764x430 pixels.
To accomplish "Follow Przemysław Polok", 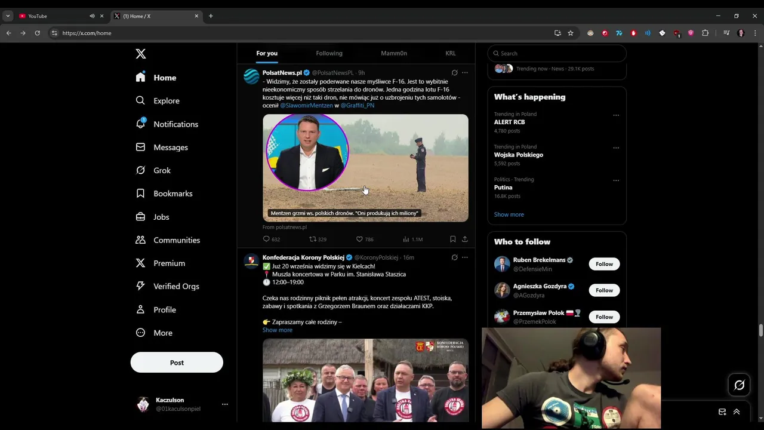I will pos(604,317).
